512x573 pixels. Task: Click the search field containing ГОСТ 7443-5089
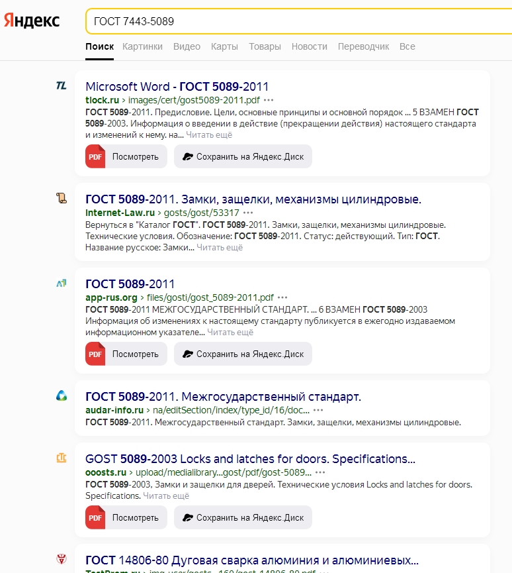[299, 21]
